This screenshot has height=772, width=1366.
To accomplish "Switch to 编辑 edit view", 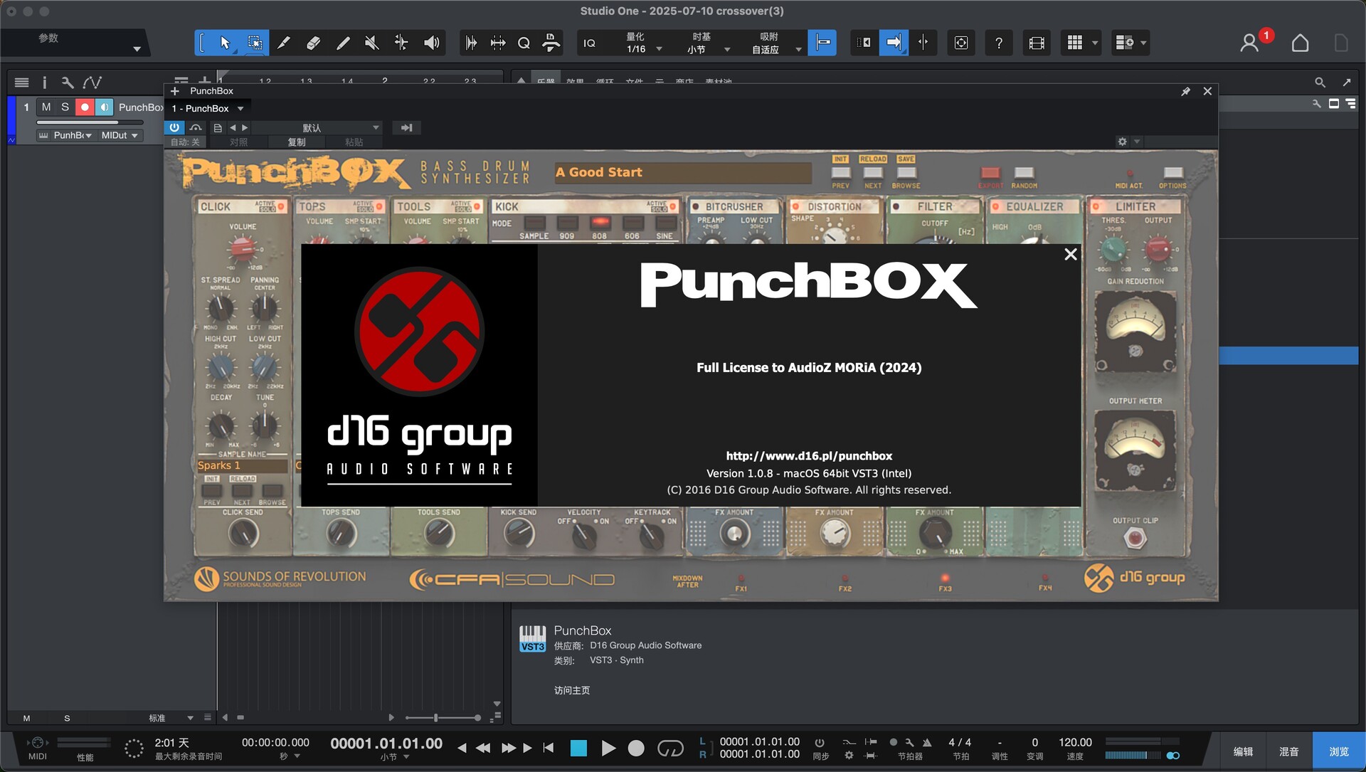I will [1243, 751].
